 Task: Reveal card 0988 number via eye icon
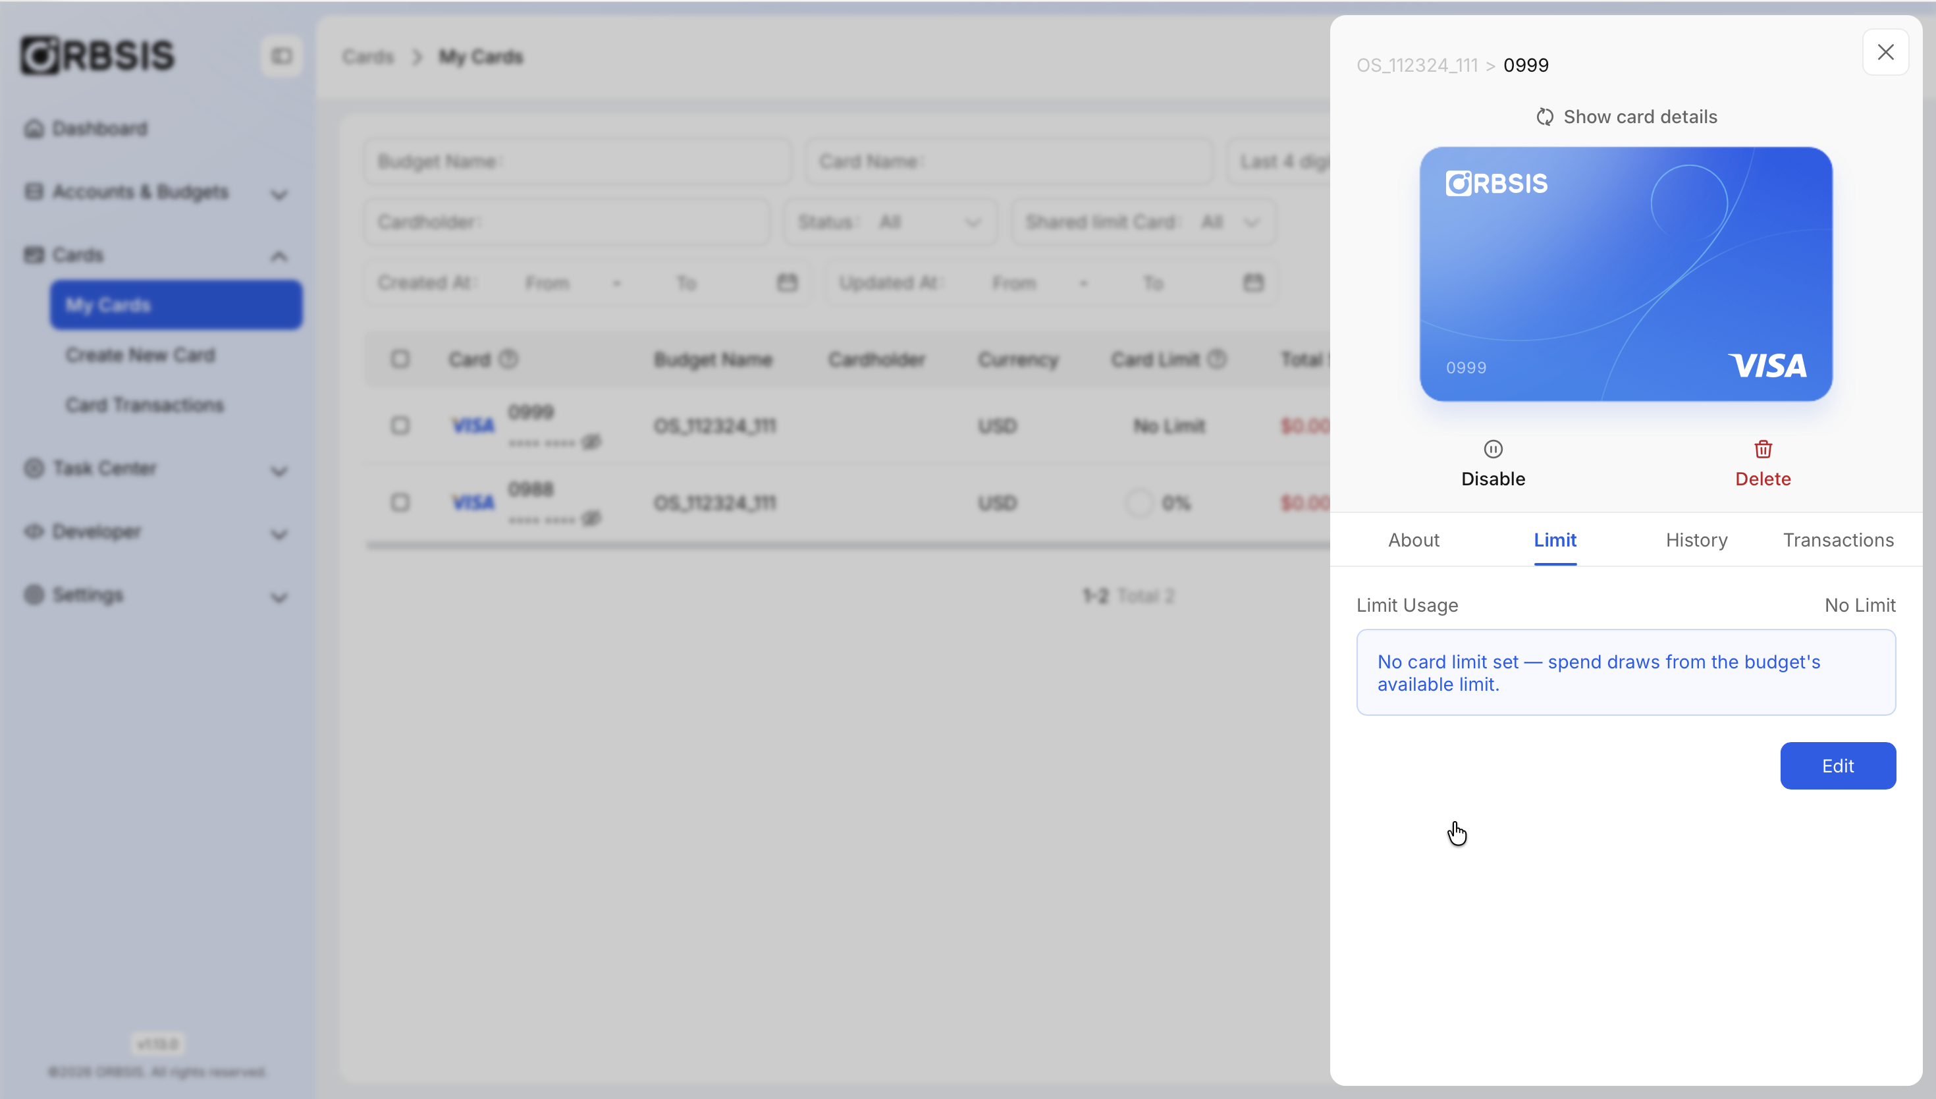591,519
